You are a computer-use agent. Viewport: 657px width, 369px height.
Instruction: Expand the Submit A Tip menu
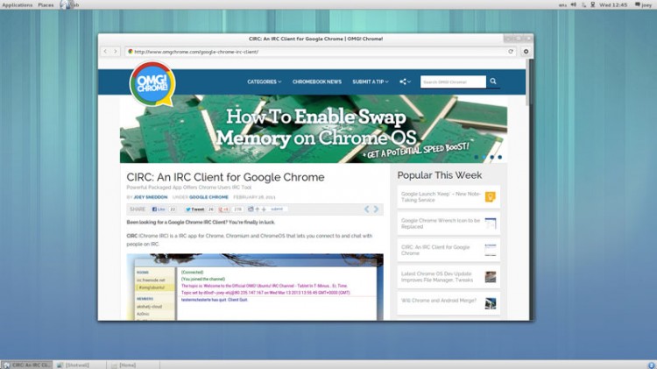click(x=371, y=82)
